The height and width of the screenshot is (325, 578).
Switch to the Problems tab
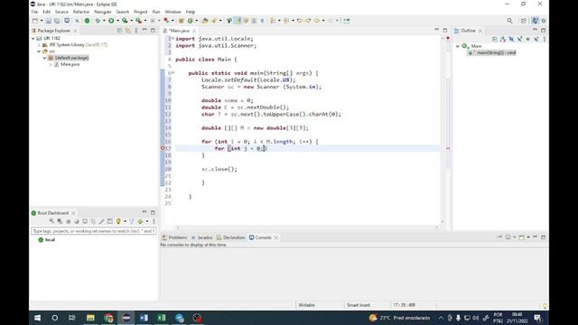[174, 237]
